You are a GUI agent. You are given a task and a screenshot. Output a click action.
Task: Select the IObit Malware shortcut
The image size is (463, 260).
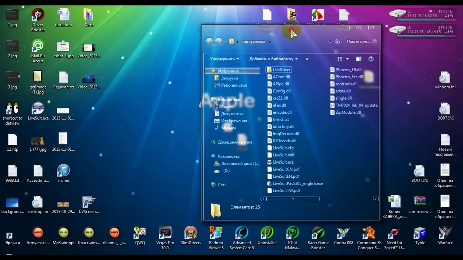[293, 238]
